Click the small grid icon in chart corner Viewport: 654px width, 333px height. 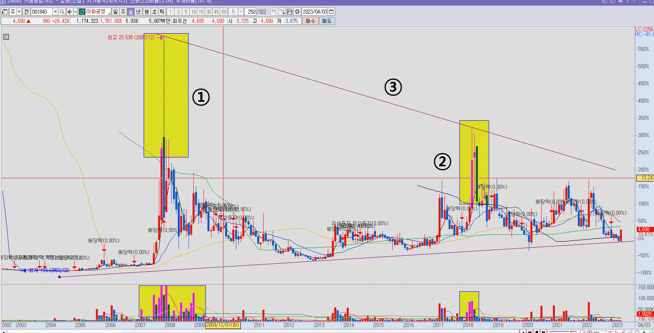click(6, 37)
